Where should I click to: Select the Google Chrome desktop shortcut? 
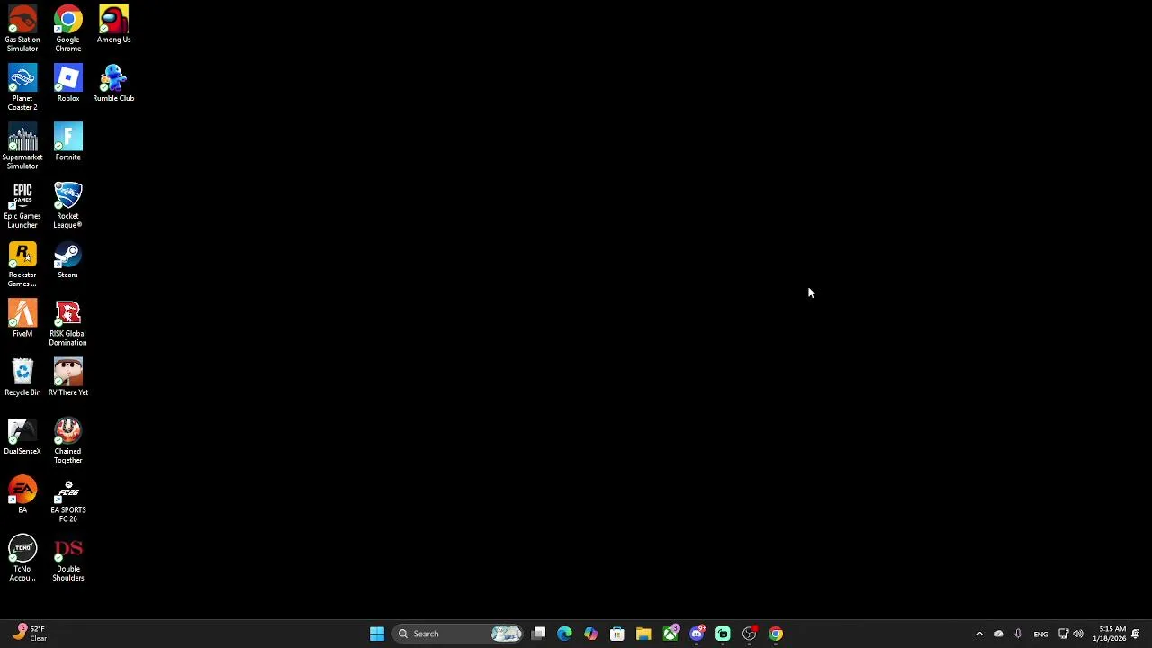pyautogui.click(x=67, y=29)
